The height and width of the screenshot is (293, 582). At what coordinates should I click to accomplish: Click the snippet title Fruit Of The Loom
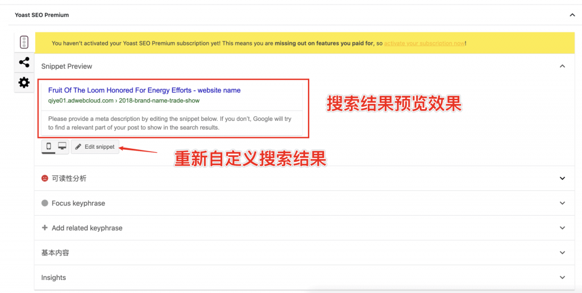pos(144,90)
